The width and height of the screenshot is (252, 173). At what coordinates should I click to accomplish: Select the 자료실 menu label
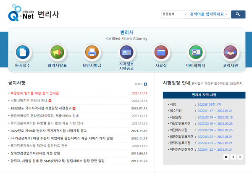161,66
